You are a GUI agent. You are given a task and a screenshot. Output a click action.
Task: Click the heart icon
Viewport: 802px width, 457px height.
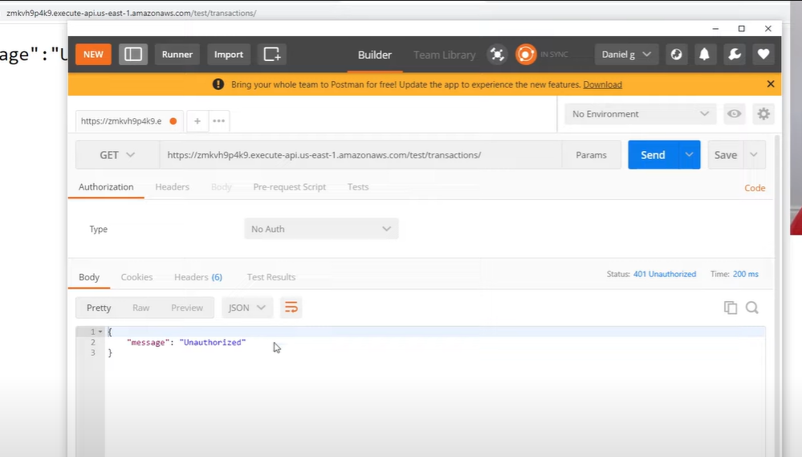click(763, 55)
